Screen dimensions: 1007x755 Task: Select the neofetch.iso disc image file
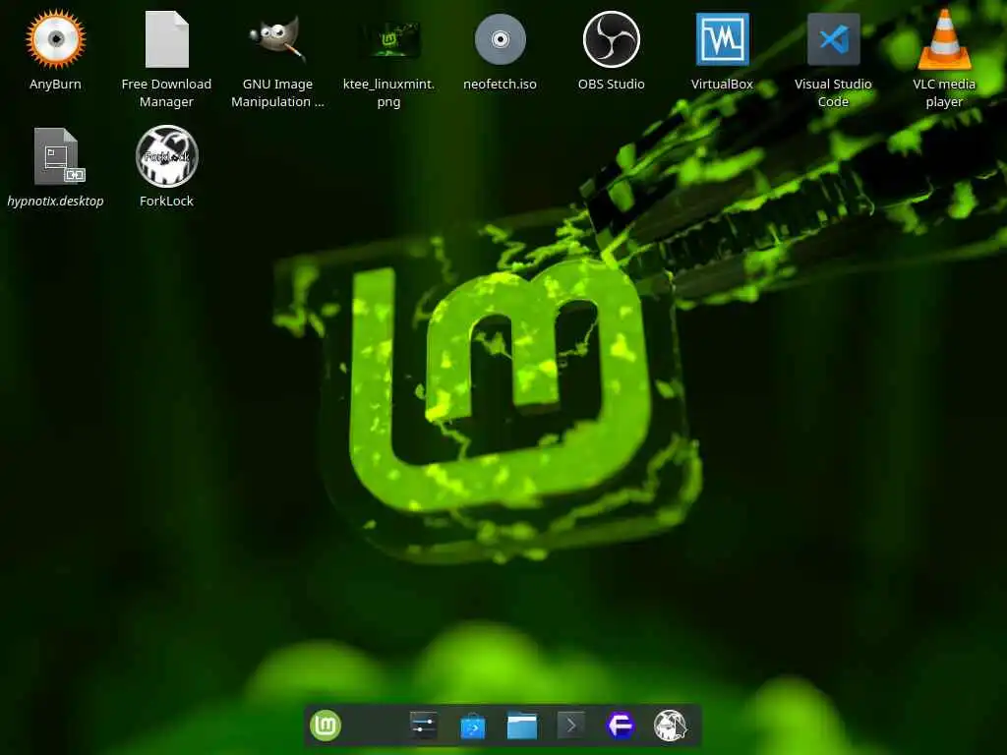(x=501, y=39)
